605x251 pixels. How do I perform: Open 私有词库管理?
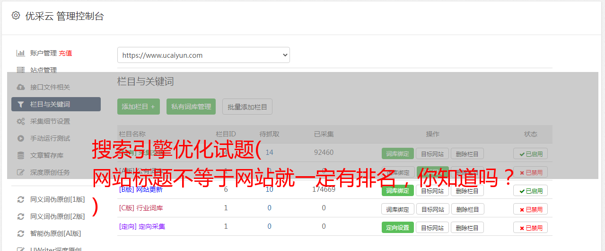click(x=191, y=107)
